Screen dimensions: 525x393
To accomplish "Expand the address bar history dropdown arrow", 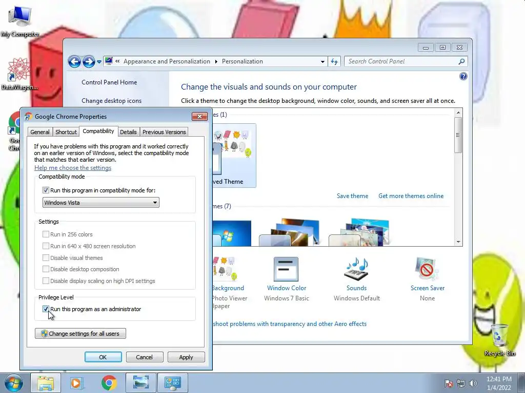I will coord(322,61).
